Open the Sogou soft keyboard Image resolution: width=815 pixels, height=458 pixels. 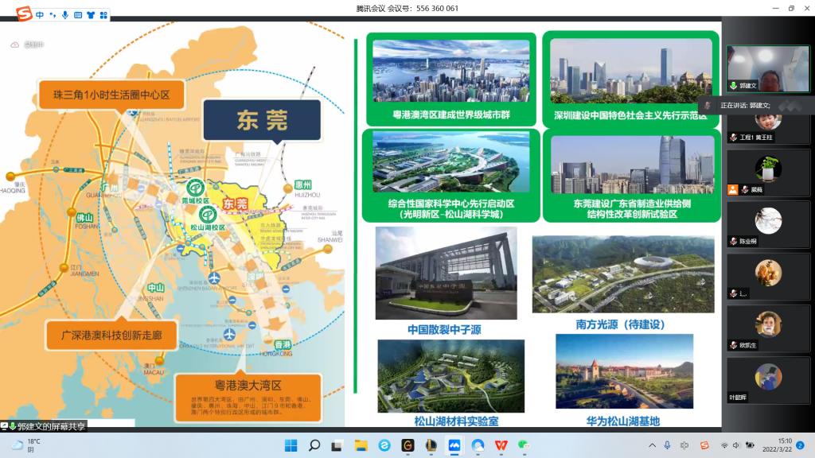77,14
